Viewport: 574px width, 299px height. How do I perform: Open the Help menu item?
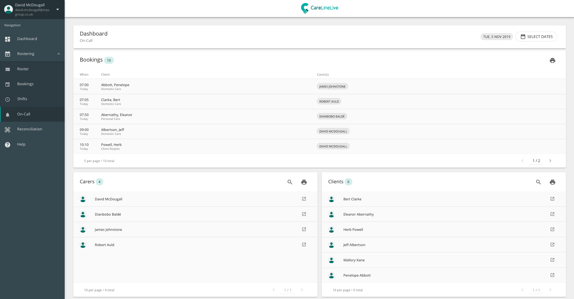coord(32,144)
